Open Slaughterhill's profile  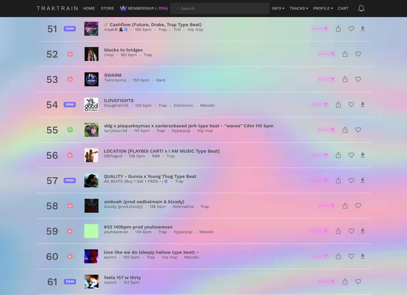(116, 105)
